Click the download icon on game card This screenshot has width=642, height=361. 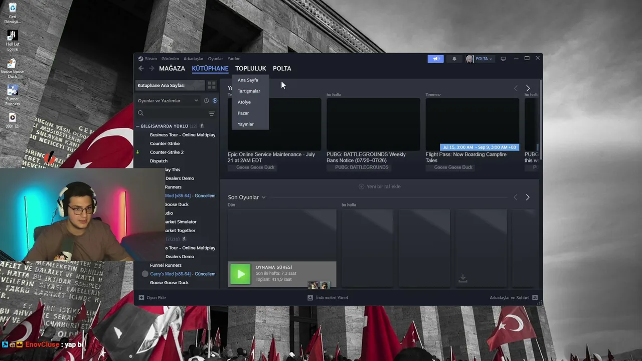463,279
